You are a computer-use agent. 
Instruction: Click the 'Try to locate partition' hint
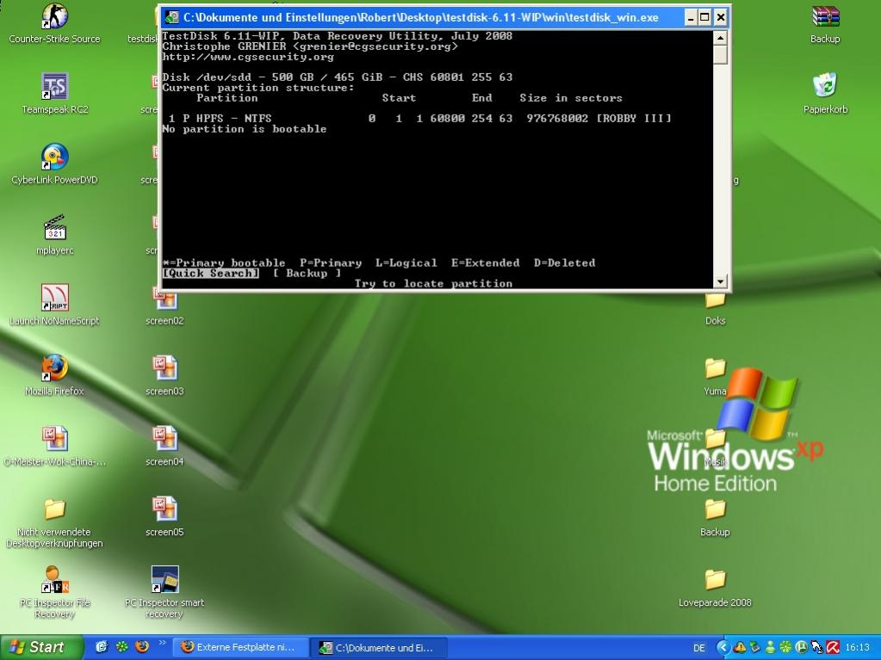(433, 283)
